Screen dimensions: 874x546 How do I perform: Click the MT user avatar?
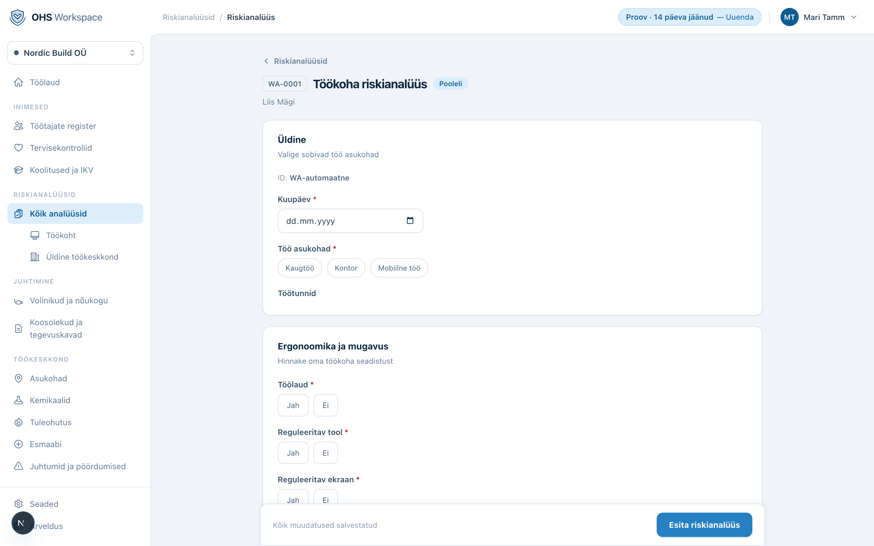click(789, 17)
